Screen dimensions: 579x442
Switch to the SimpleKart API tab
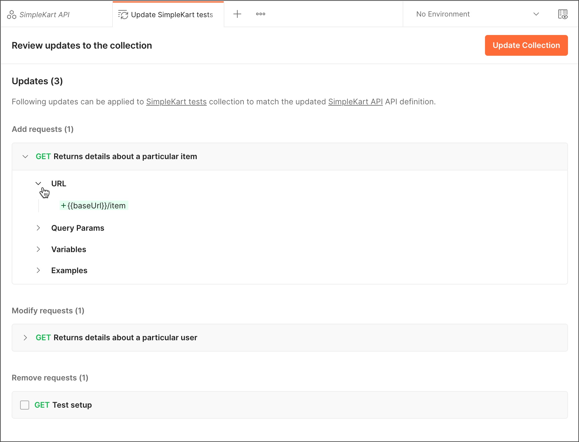44,15
